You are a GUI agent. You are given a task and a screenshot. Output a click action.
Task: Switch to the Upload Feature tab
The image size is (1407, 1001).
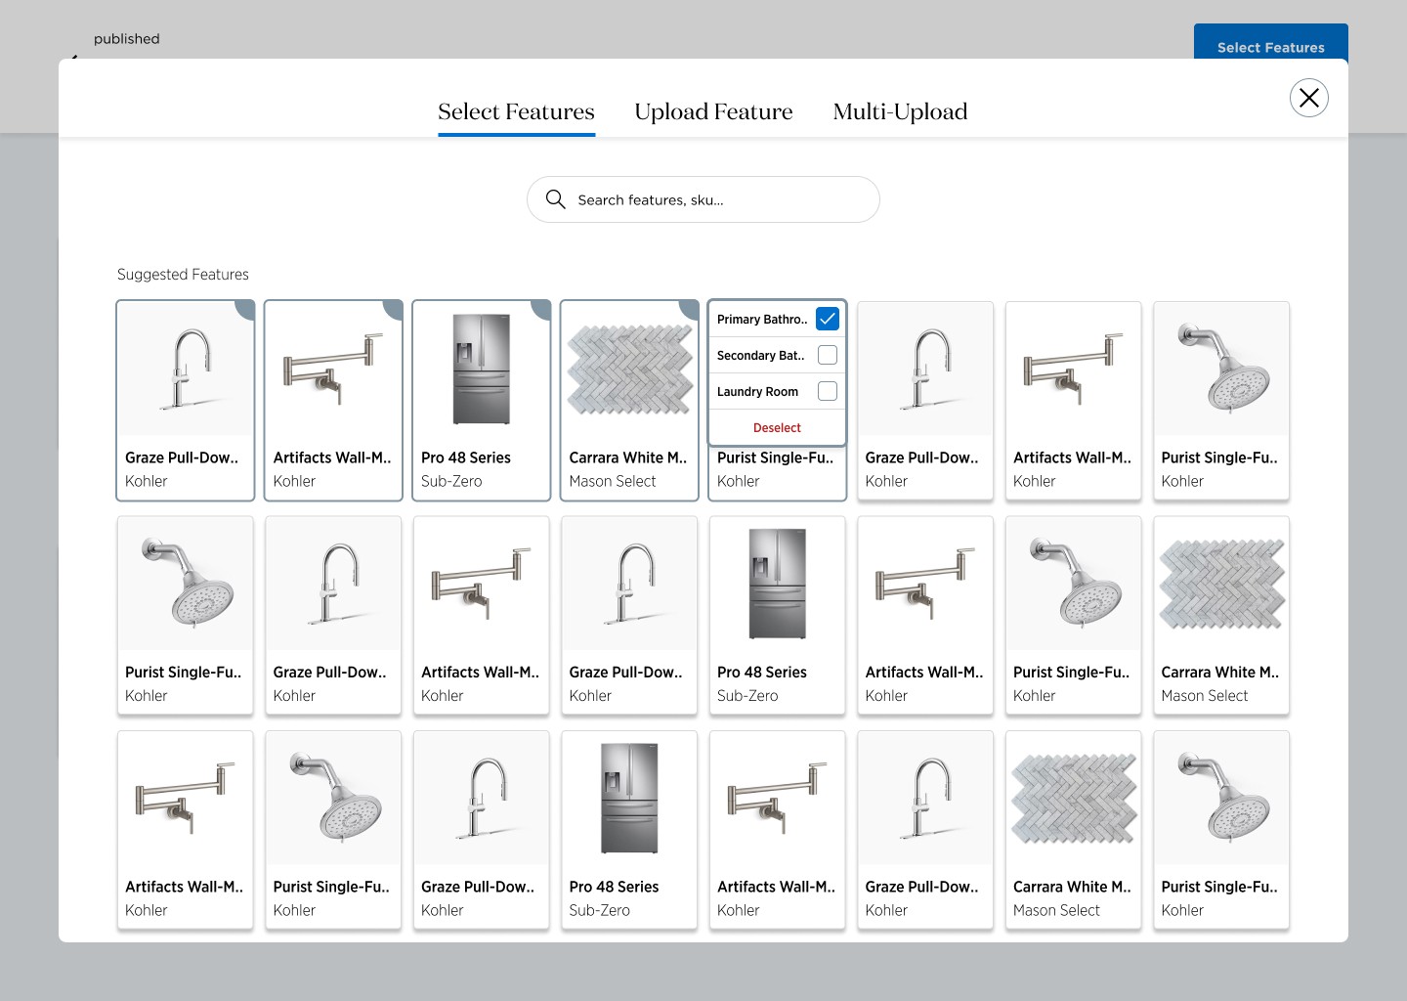pyautogui.click(x=713, y=111)
